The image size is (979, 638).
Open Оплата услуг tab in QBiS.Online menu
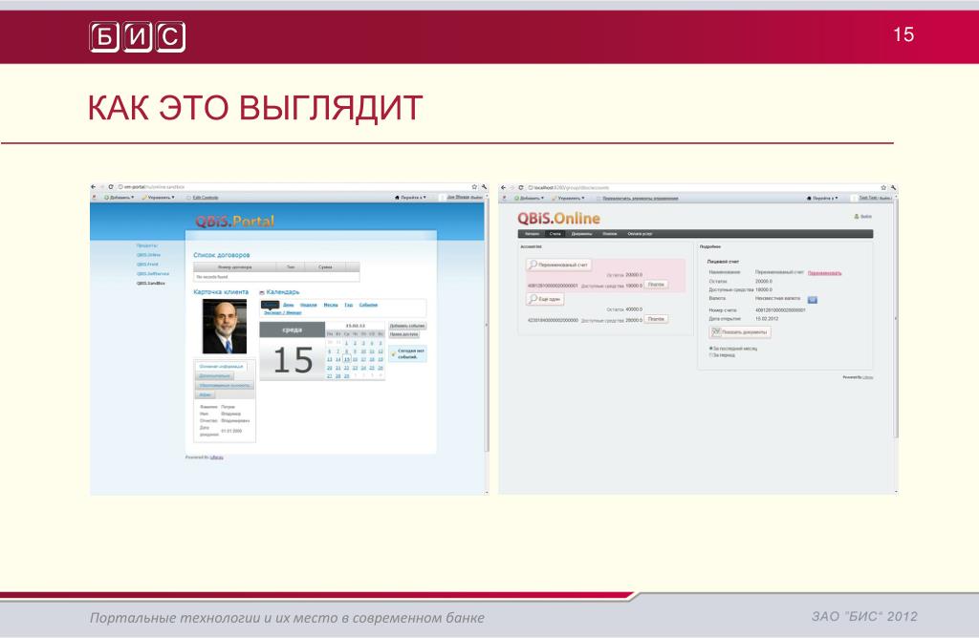[x=640, y=234]
